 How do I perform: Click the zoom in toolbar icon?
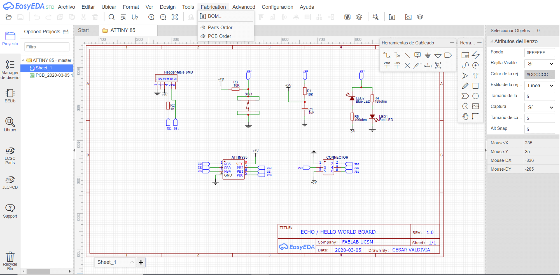point(151,17)
